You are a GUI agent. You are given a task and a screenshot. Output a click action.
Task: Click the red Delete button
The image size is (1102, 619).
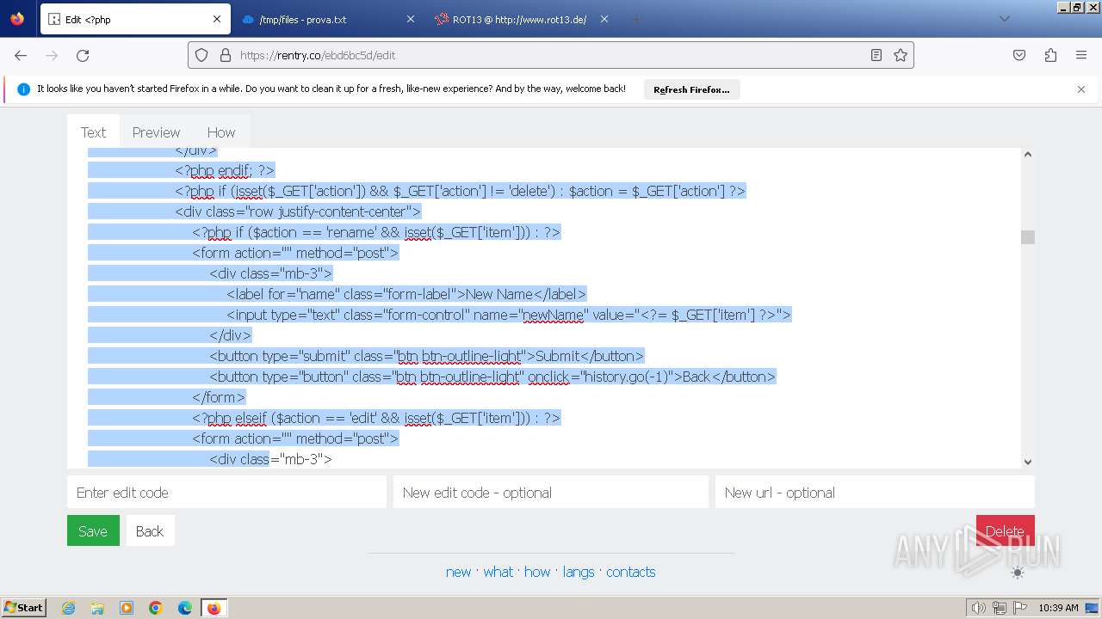[1005, 531]
